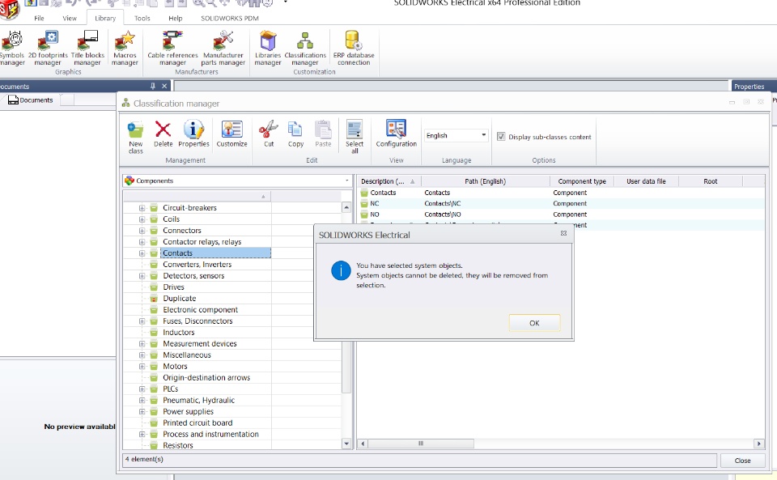Open the Components class type dropdown

(x=237, y=181)
